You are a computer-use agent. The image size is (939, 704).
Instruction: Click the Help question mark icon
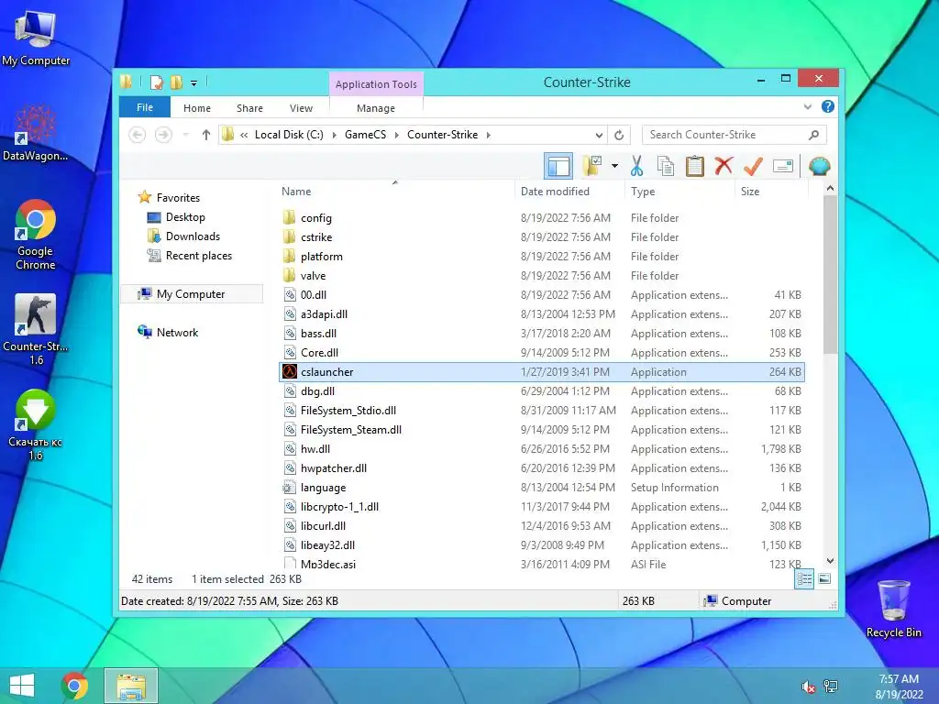pos(828,106)
